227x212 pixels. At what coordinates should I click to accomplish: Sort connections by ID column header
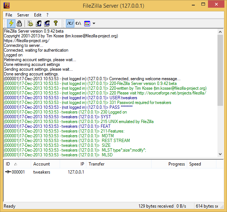(17, 164)
